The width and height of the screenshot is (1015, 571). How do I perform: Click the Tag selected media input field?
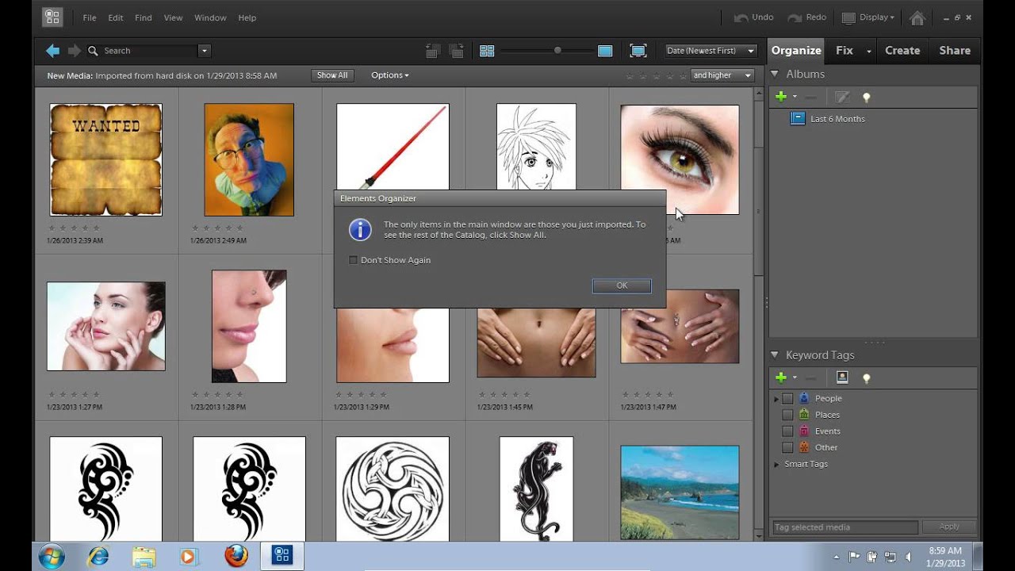coord(845,527)
